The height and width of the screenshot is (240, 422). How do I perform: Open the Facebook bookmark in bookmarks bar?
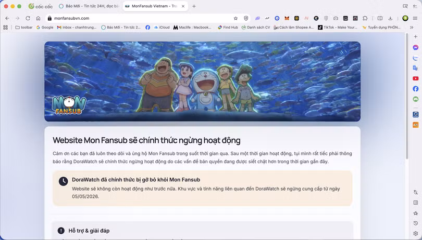[x=147, y=28]
